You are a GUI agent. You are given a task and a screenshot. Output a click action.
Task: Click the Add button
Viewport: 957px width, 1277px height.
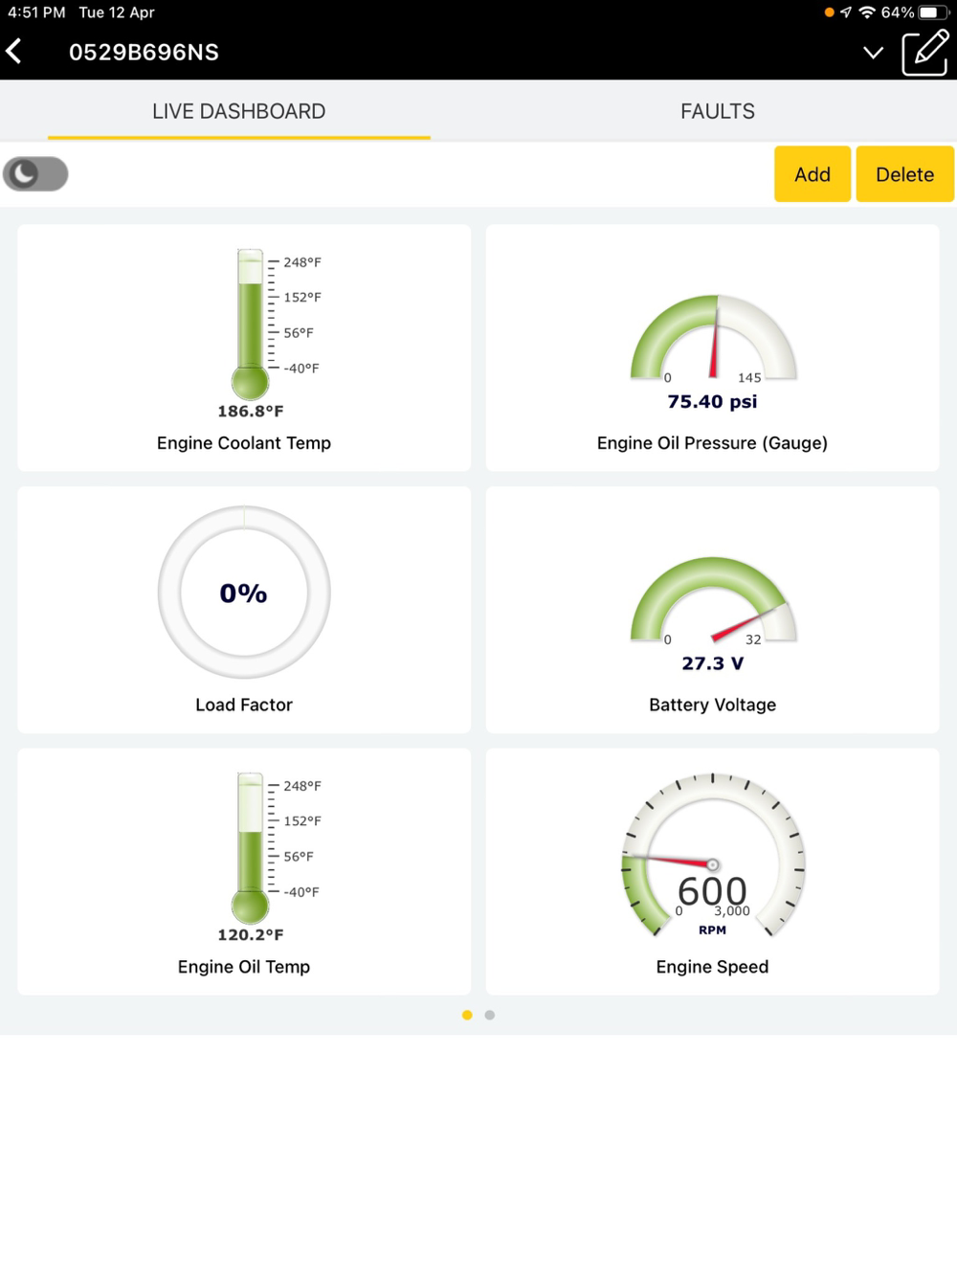click(812, 174)
